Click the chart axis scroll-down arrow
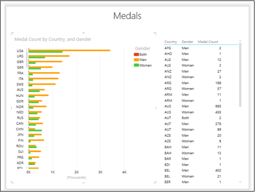The image size is (255, 192). [27, 168]
